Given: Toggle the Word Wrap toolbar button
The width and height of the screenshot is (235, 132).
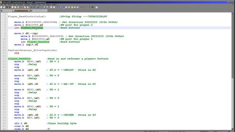Looking at the screenshot, I should tap(58, 7).
